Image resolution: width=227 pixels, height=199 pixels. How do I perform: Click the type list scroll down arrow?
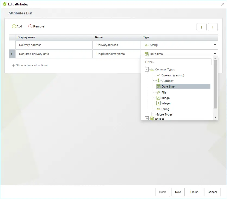click(x=215, y=117)
